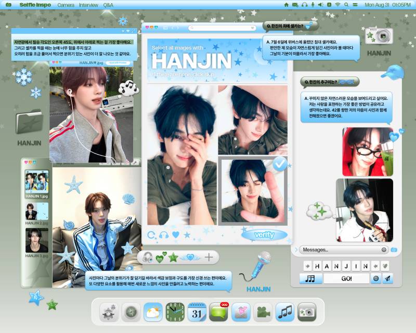Click the green hearts icon in the floating pill toolbar
Image resolution: width=416 pixels, height=333 pixels.
point(161,258)
